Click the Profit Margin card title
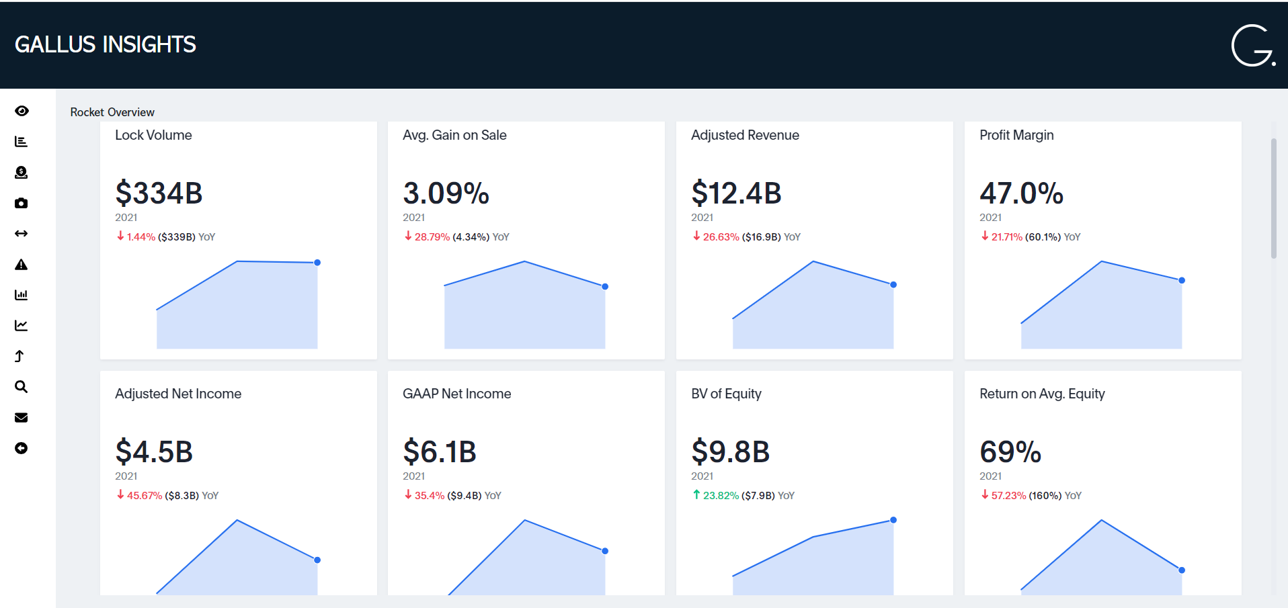1288x608 pixels. [1016, 135]
